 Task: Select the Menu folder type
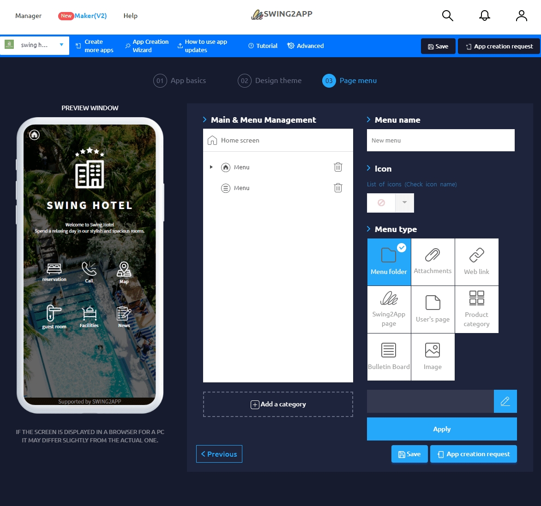[389, 262]
